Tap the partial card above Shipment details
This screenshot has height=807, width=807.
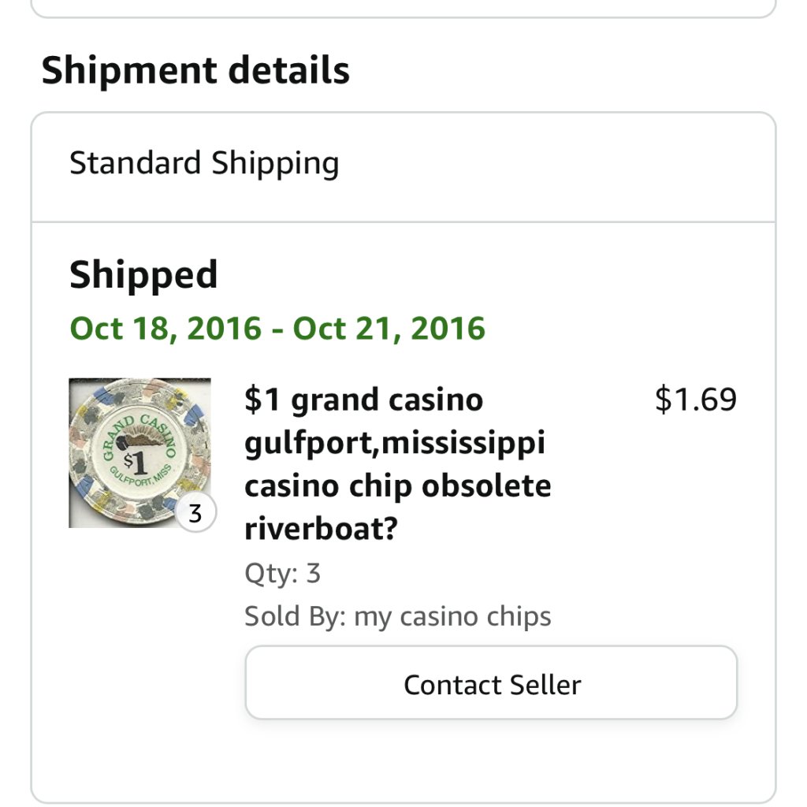point(403,8)
